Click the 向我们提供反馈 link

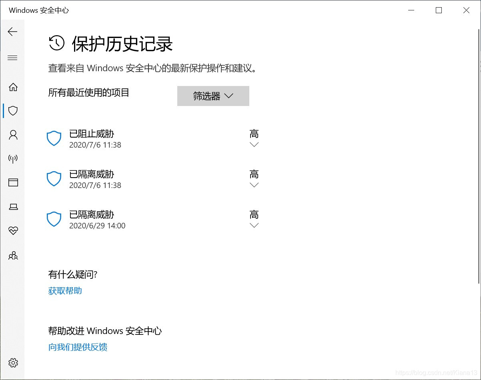tap(78, 347)
